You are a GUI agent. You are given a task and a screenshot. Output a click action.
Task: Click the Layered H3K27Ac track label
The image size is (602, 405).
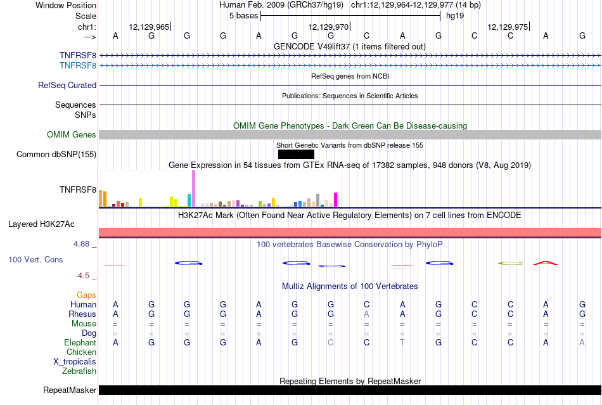[41, 224]
